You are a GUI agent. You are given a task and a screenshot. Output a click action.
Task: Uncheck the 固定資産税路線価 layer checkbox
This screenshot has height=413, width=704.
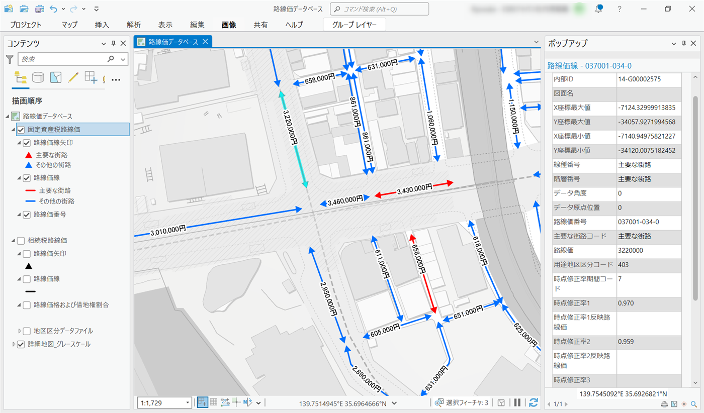tap(21, 130)
